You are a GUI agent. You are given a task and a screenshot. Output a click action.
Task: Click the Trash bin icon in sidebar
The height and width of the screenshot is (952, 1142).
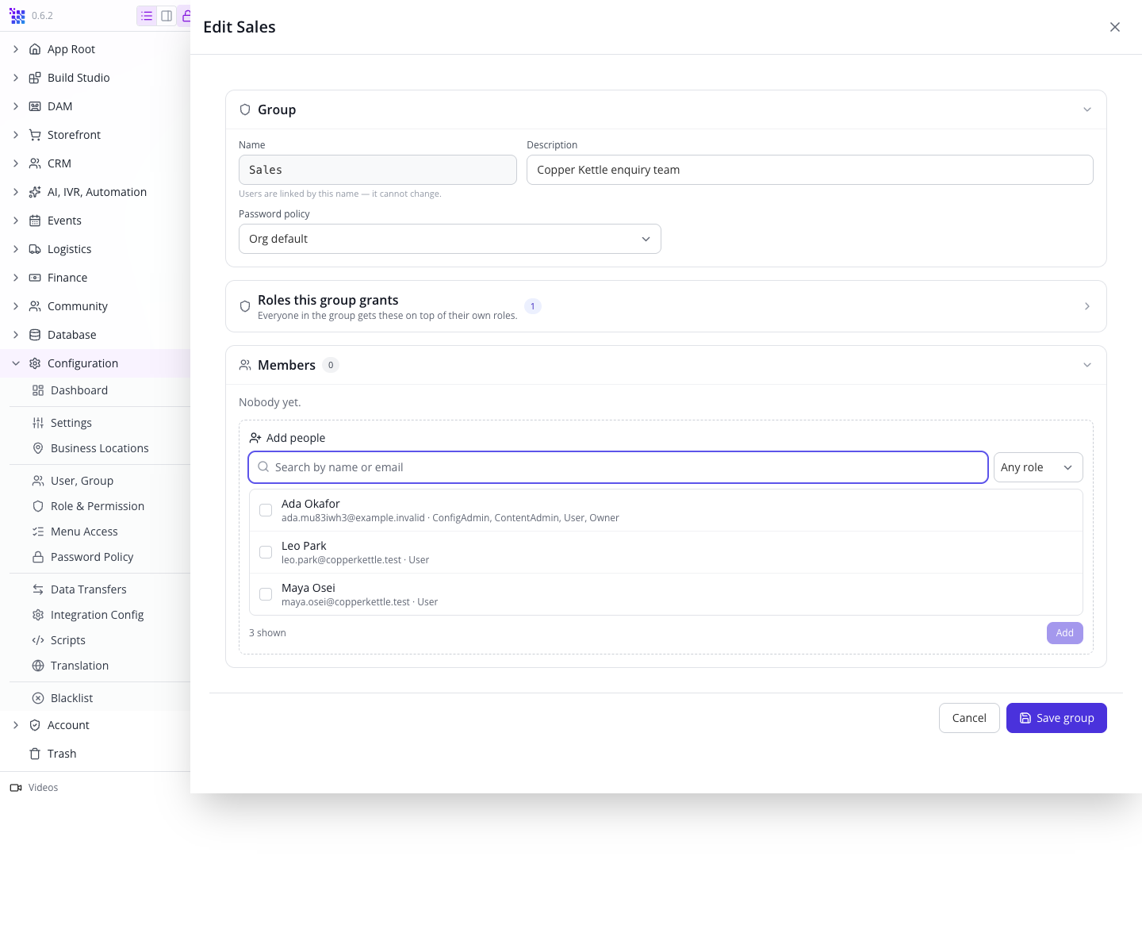(35, 754)
